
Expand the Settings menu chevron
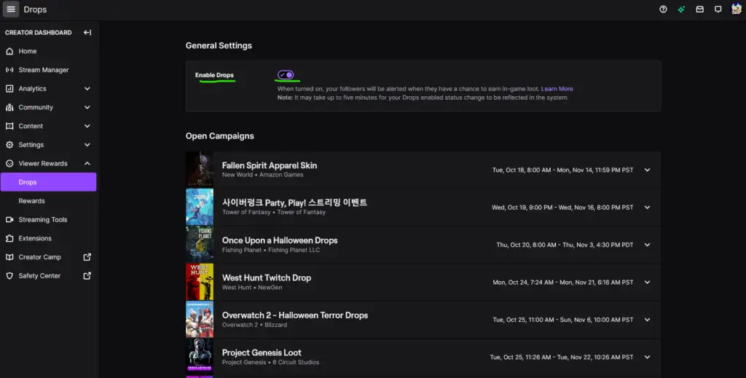coord(87,144)
